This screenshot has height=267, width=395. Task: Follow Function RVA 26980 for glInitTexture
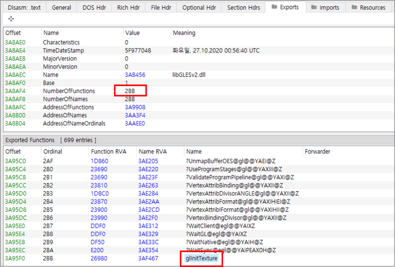(x=99, y=258)
